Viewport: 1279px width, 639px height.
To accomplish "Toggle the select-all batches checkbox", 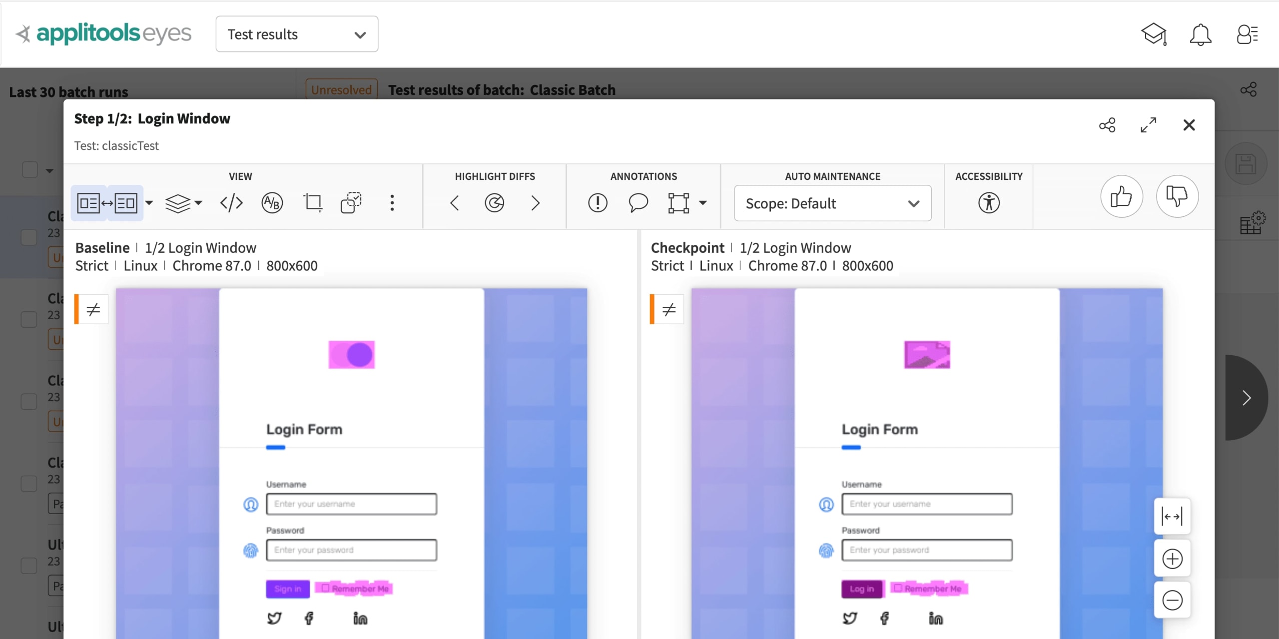I will [30, 170].
